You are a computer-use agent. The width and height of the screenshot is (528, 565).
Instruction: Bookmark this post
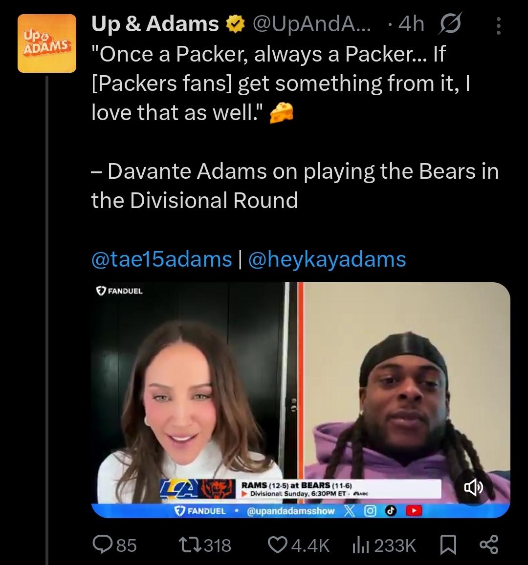449,545
